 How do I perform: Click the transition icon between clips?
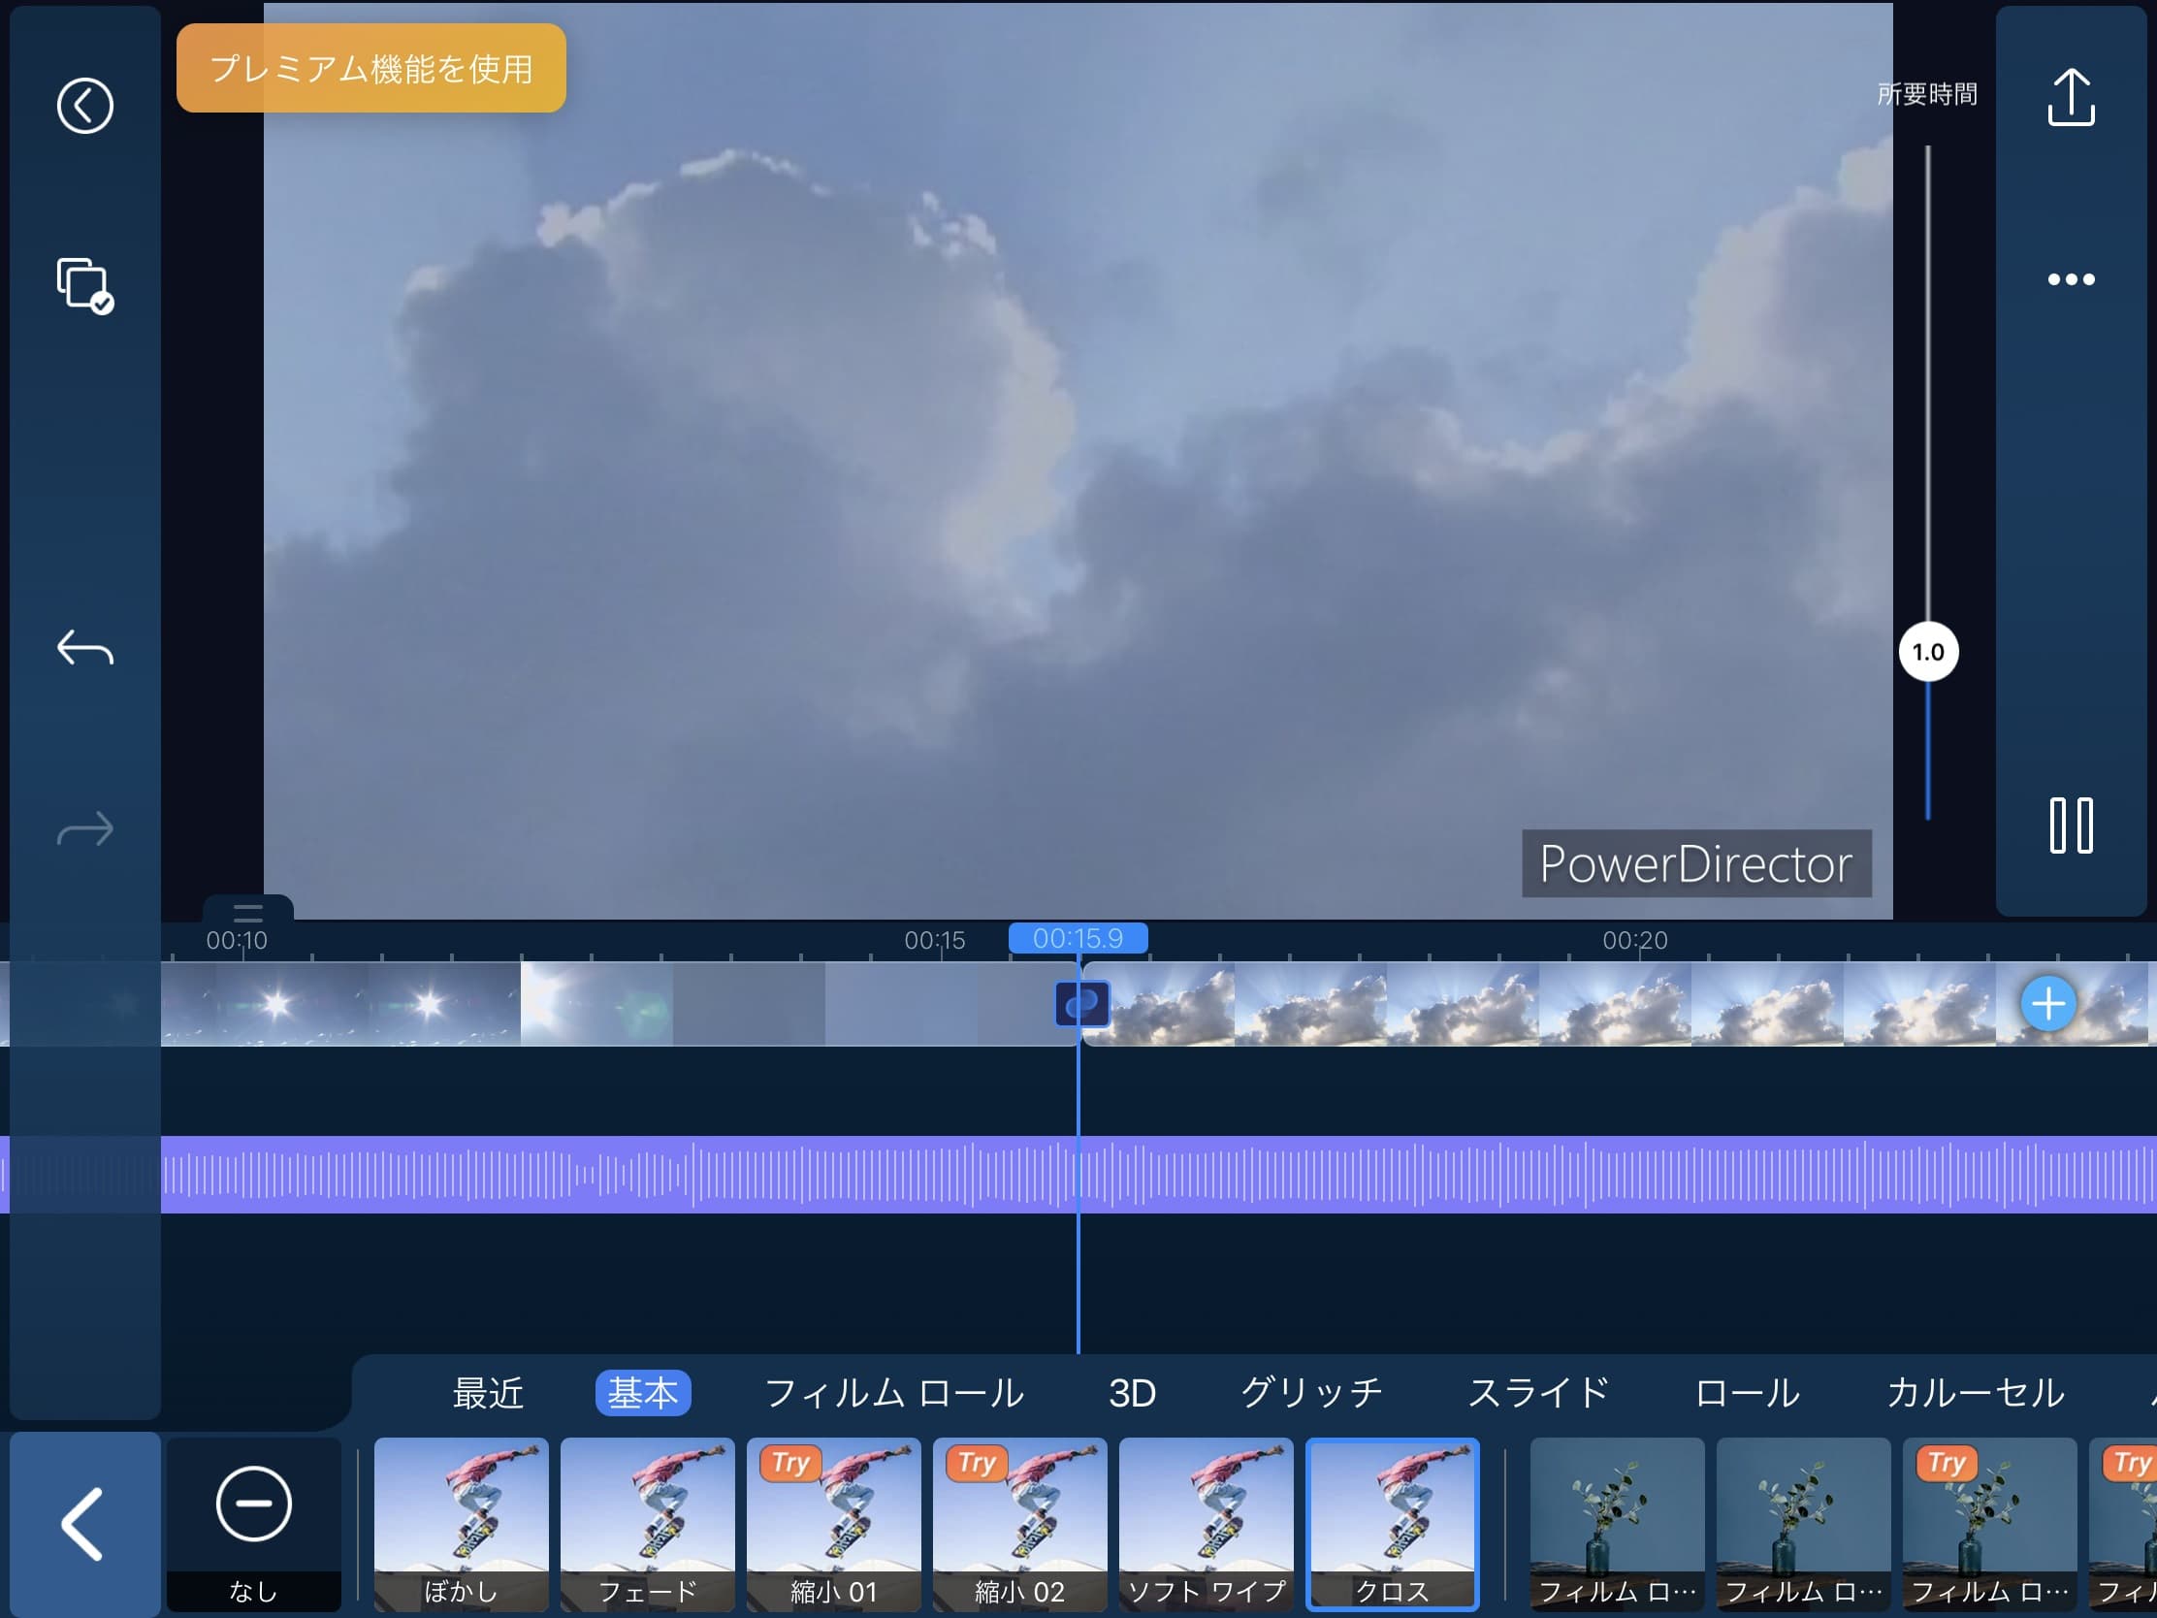[1081, 1005]
